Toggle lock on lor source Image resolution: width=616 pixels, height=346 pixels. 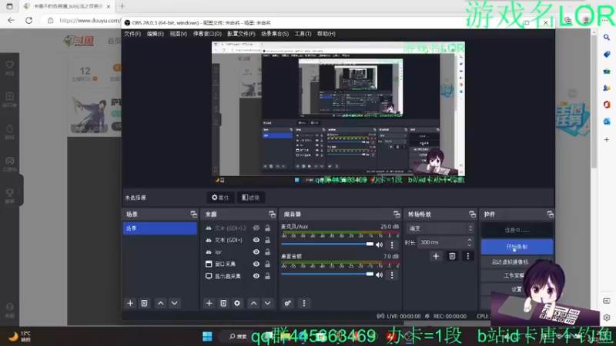(267, 252)
